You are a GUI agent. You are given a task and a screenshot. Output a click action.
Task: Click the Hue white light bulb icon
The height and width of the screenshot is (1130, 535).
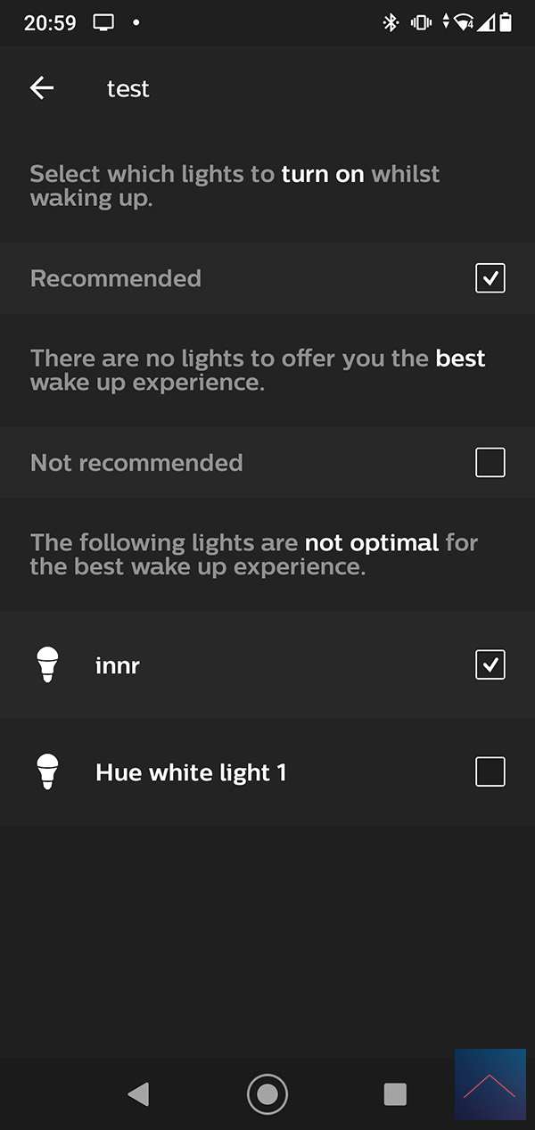click(x=47, y=771)
